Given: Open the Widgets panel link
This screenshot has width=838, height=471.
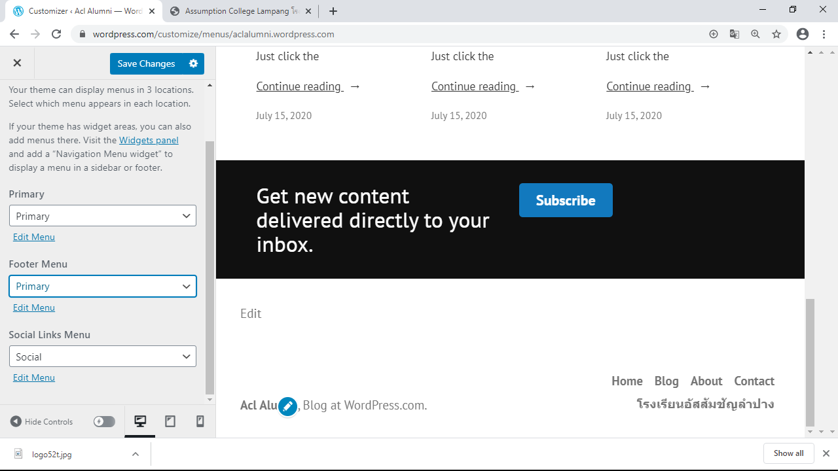Looking at the screenshot, I should 149,140.
